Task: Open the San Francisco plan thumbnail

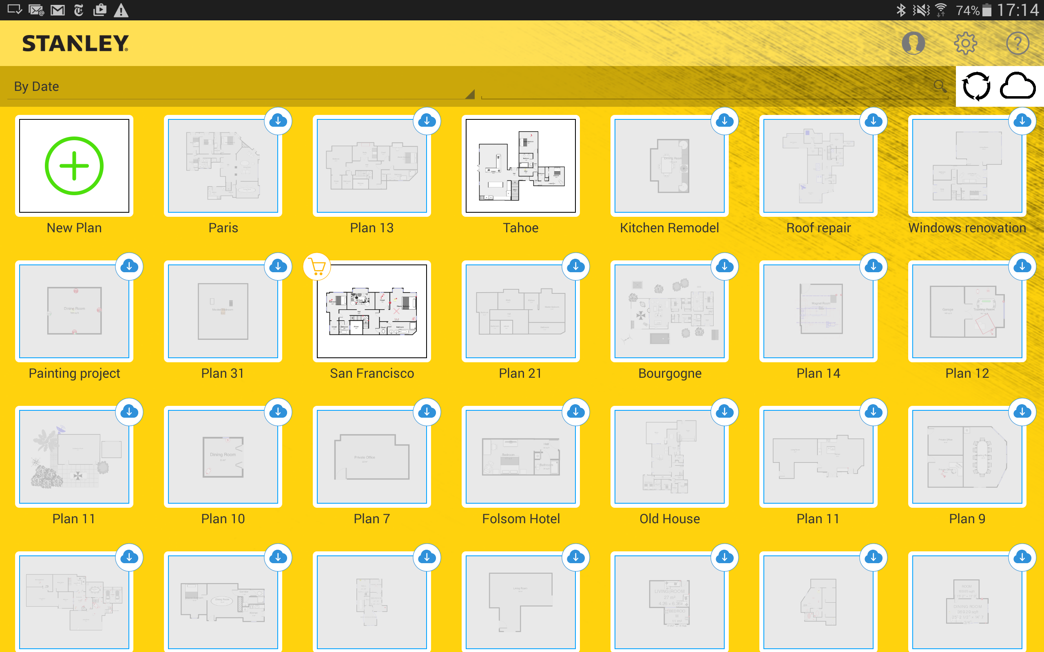Action: [x=372, y=311]
